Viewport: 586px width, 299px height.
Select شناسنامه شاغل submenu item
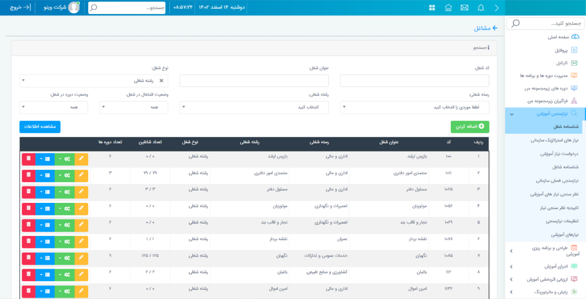[565, 167]
